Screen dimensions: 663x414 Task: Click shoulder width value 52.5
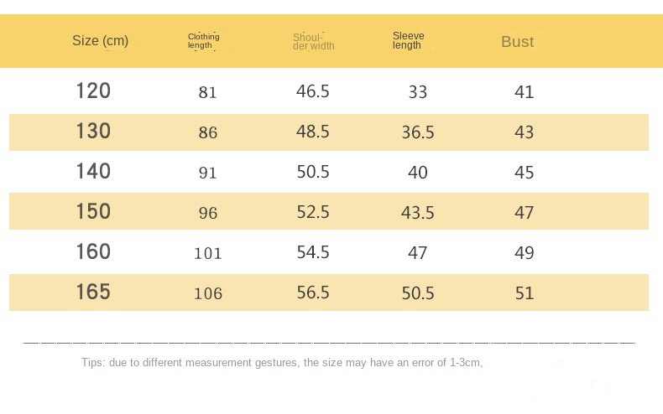(x=313, y=212)
